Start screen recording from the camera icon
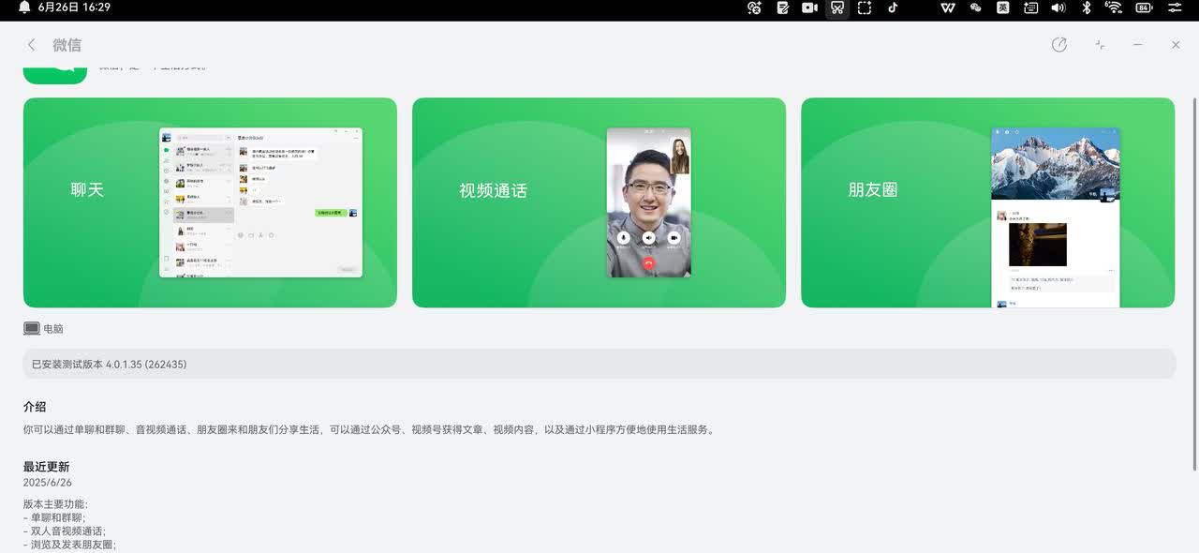Screen dimensions: 1199x553 tap(810, 7)
